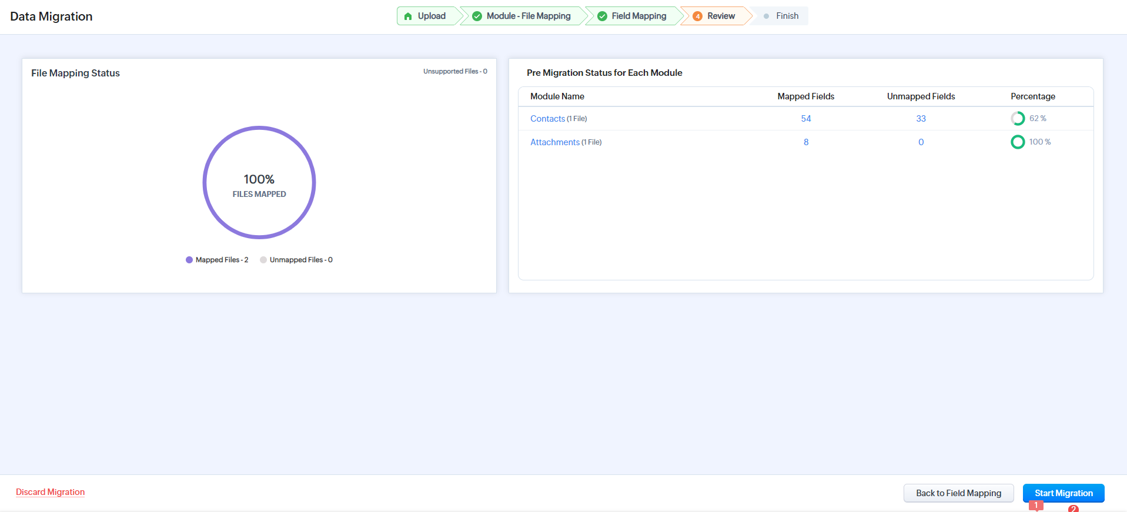The height and width of the screenshot is (512, 1127).
Task: Click Back to Field Mapping button
Action: (x=958, y=493)
